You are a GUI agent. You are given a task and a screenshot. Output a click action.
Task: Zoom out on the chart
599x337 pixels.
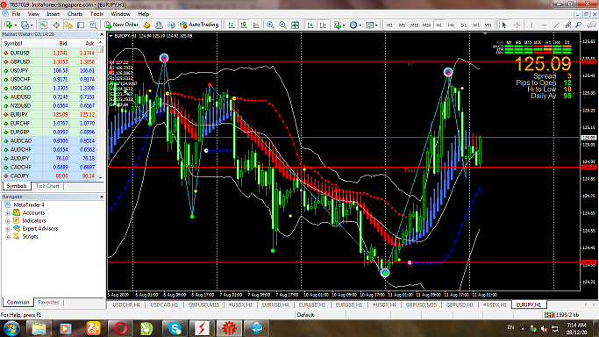282,25
